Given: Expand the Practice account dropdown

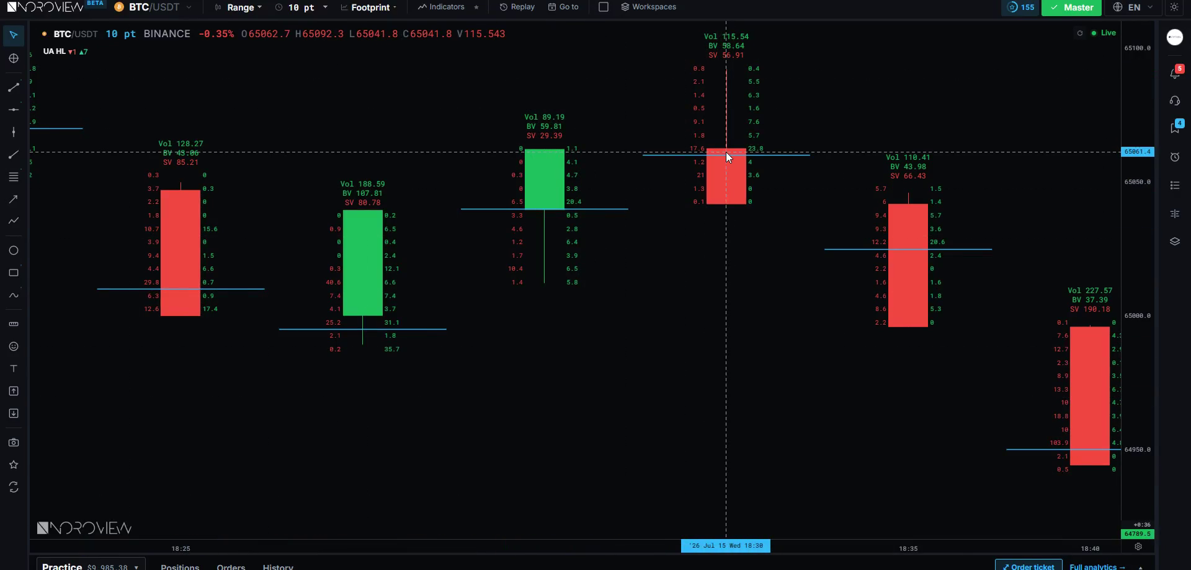Looking at the screenshot, I should 91,566.
